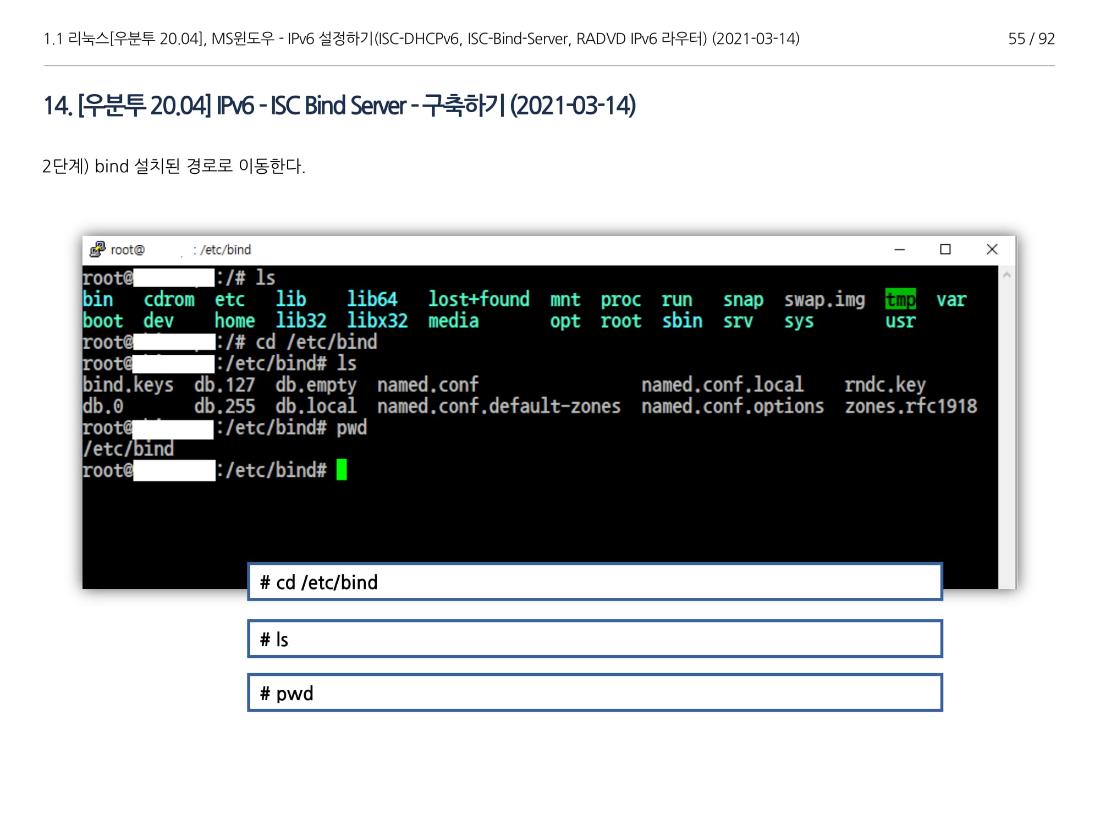Screen dimensions: 1100x825
Task: Click the highlighted tmp directory name
Action: coord(900,299)
